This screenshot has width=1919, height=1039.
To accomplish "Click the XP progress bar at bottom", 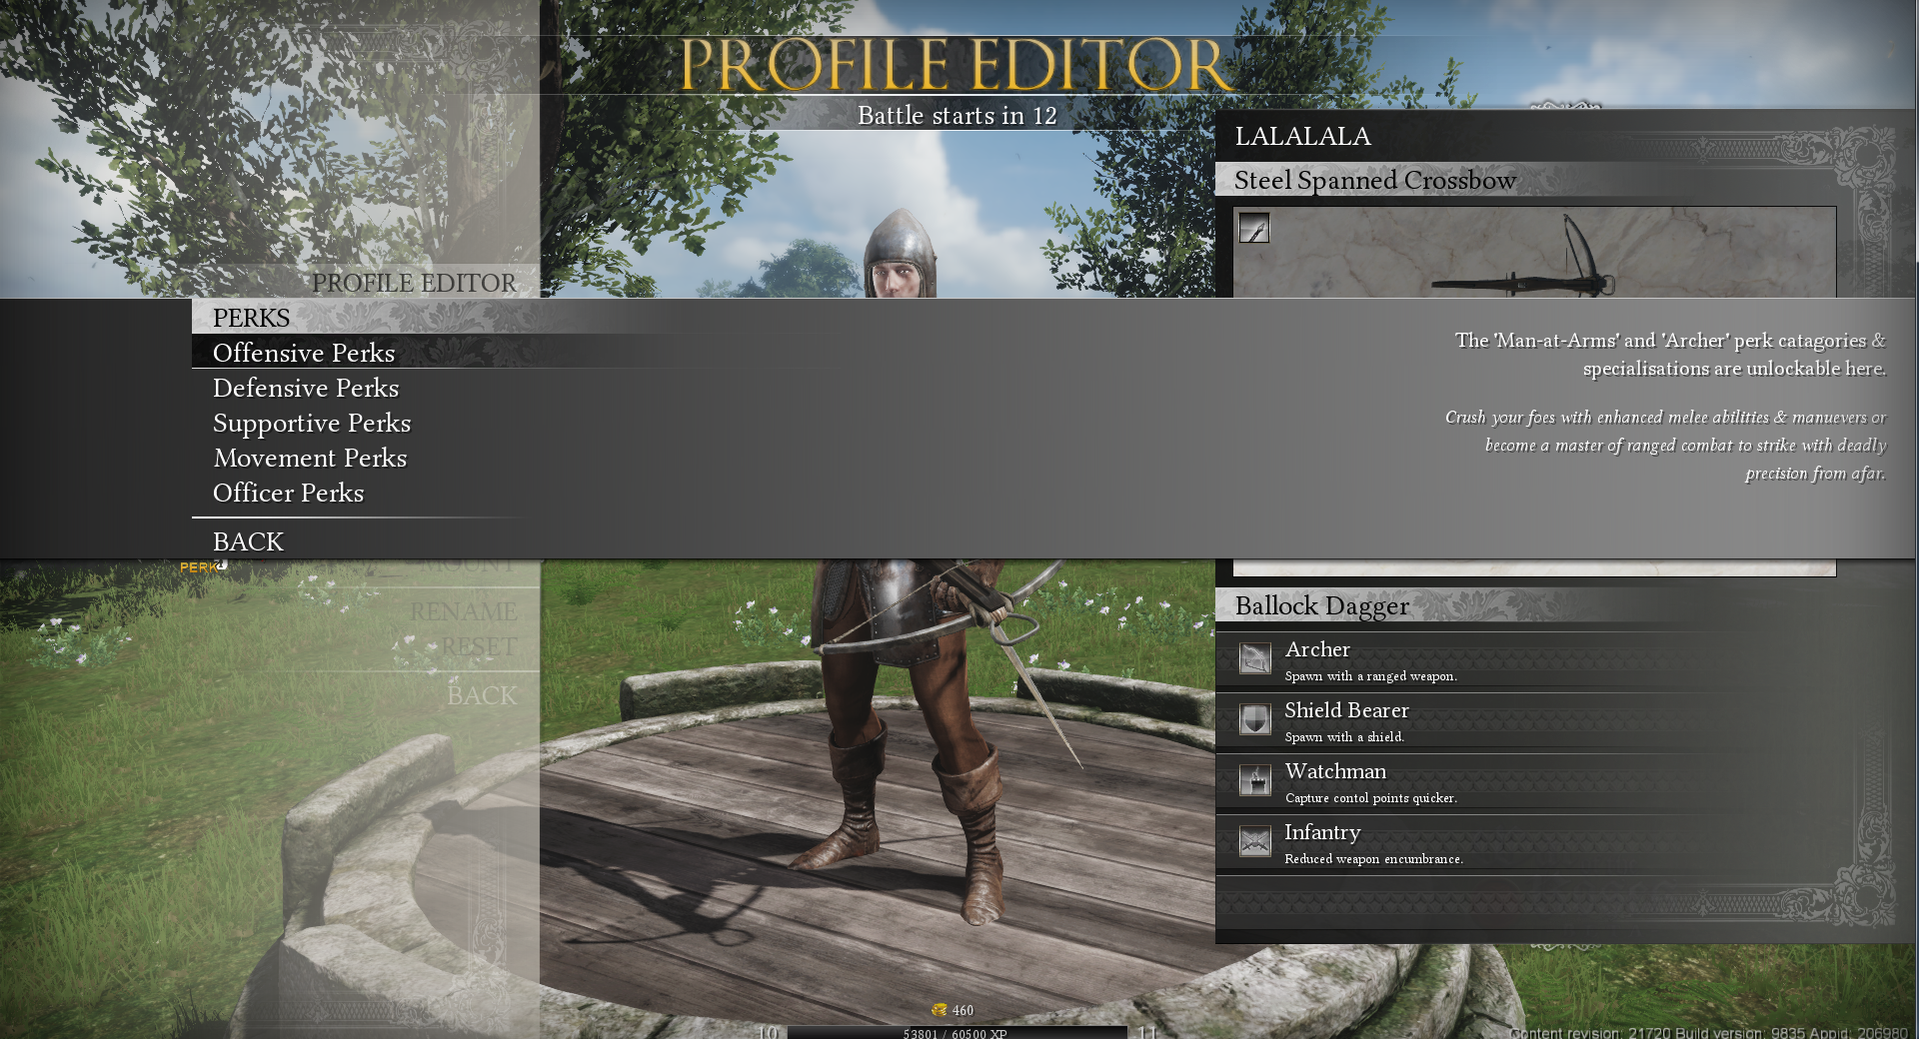I will [956, 1033].
